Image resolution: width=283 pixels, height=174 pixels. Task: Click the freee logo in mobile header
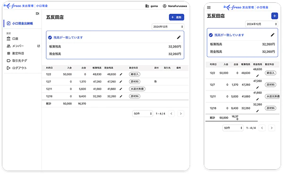[246, 7]
